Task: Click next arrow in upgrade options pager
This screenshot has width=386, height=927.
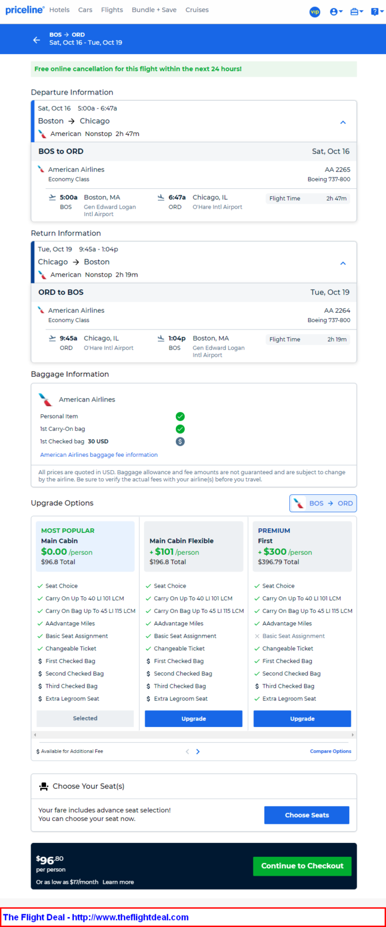Action: [x=198, y=751]
